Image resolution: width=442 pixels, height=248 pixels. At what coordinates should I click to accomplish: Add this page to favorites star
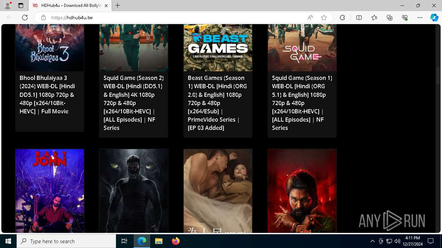pyautogui.click(x=324, y=18)
